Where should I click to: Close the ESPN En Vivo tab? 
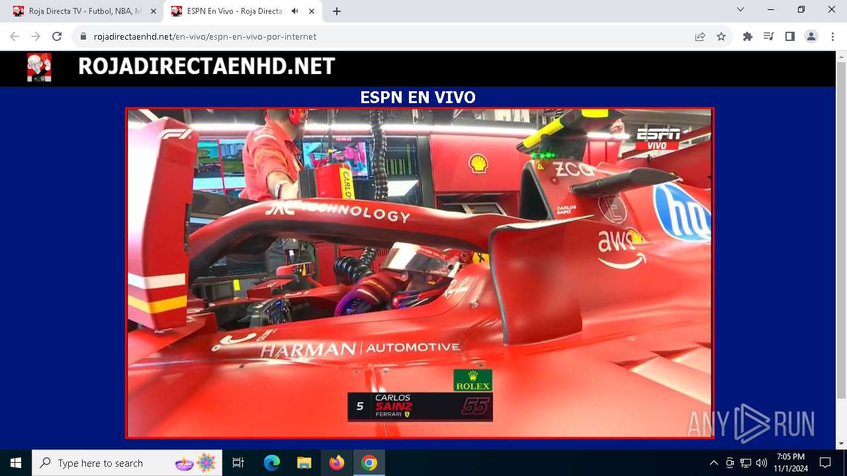312,11
